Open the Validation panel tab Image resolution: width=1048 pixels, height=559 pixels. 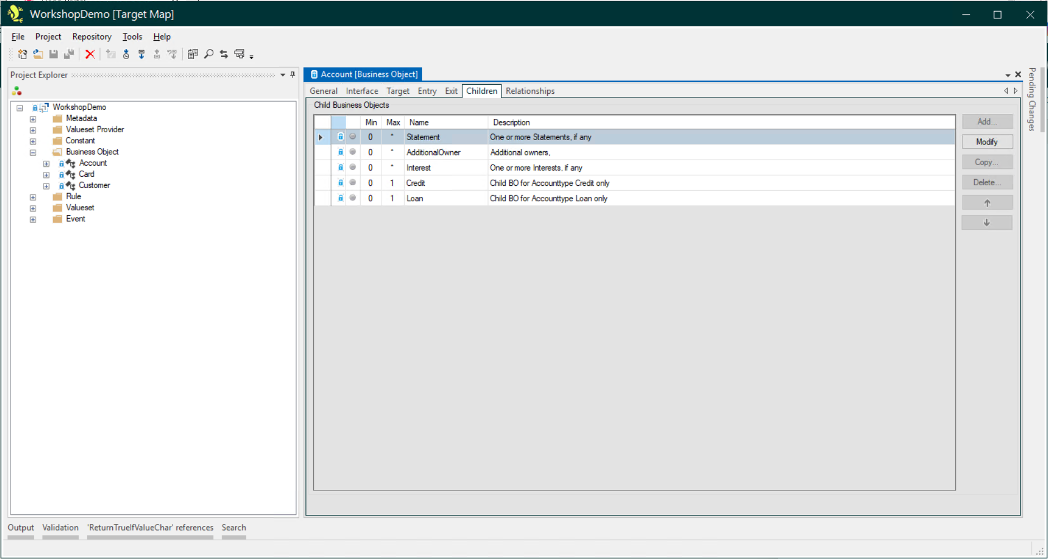[60, 528]
